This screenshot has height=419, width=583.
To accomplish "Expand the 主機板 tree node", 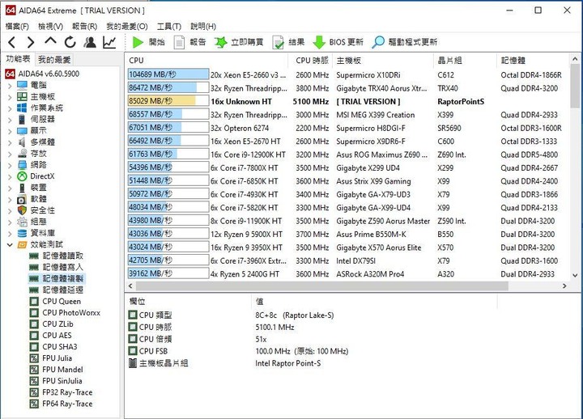I will pyautogui.click(x=10, y=97).
